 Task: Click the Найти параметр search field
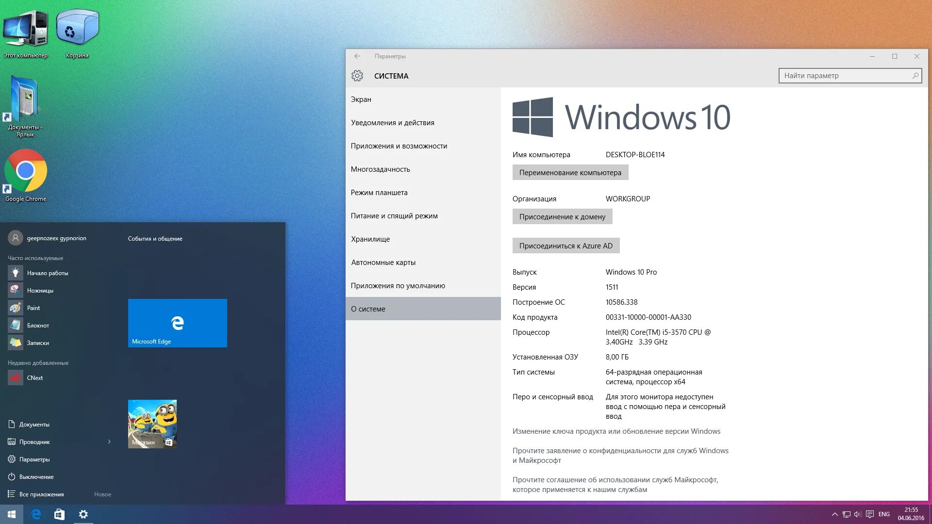845,76
